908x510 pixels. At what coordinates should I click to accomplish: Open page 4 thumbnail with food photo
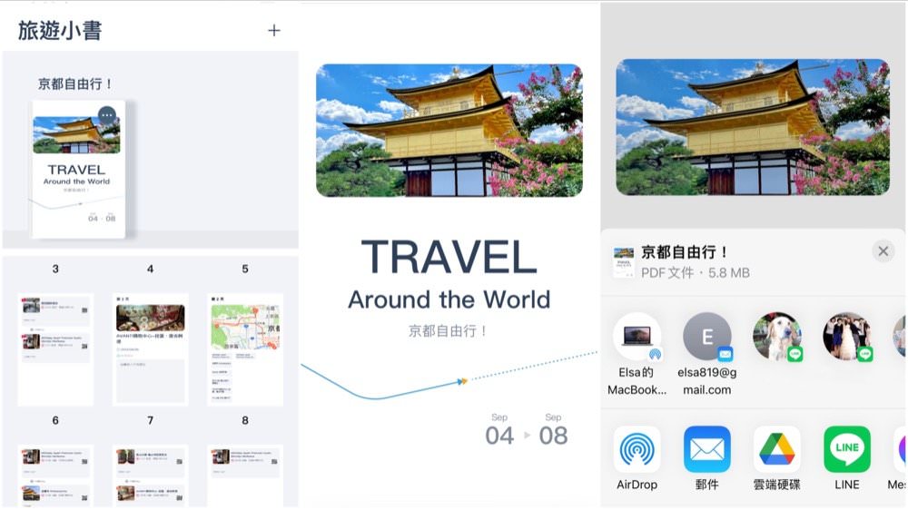(150, 348)
